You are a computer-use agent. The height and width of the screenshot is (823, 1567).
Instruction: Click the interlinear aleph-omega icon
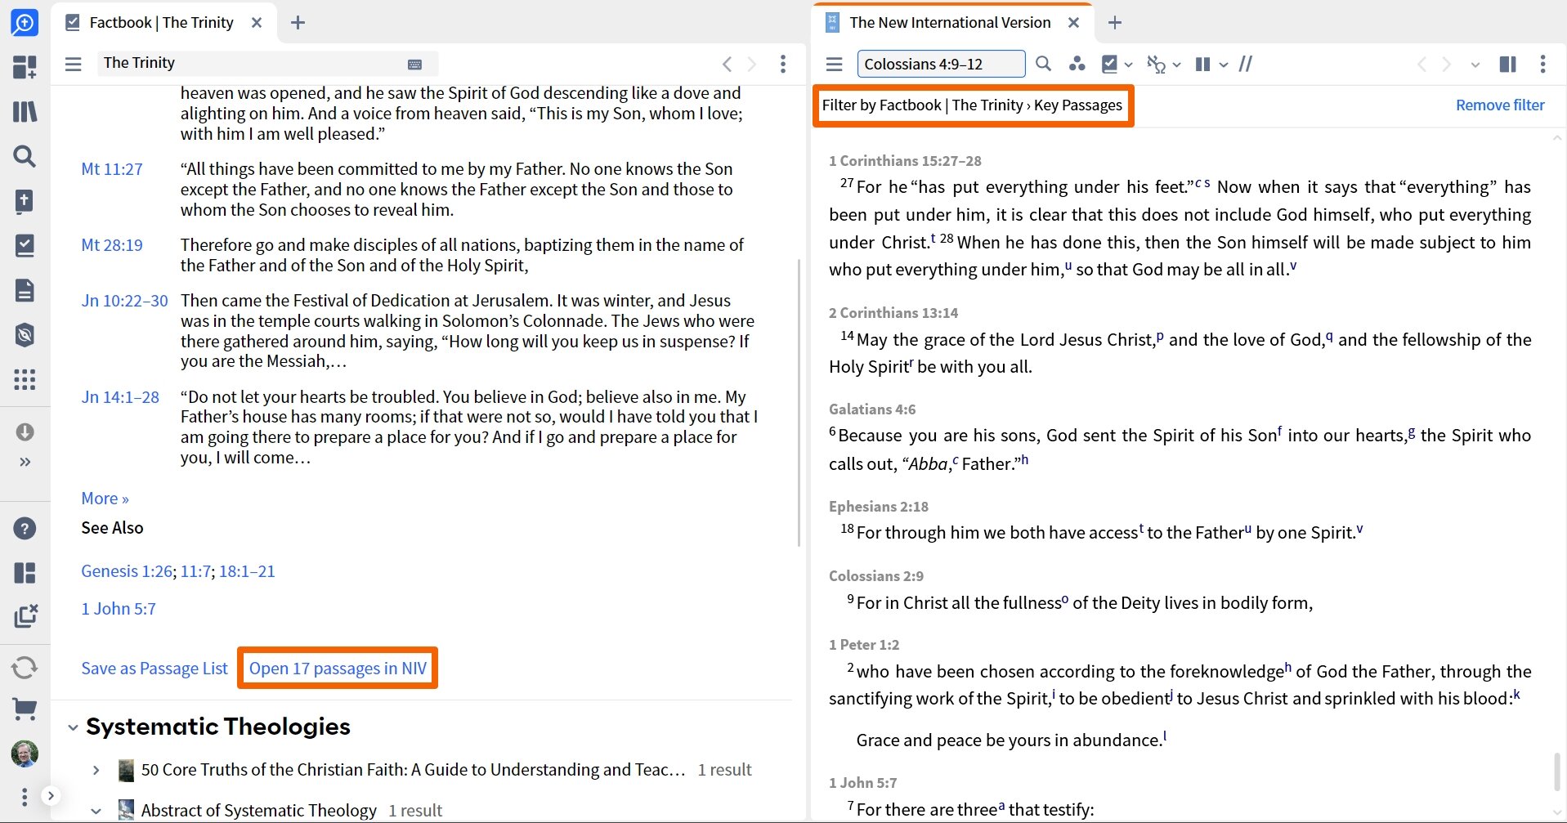tap(1155, 64)
